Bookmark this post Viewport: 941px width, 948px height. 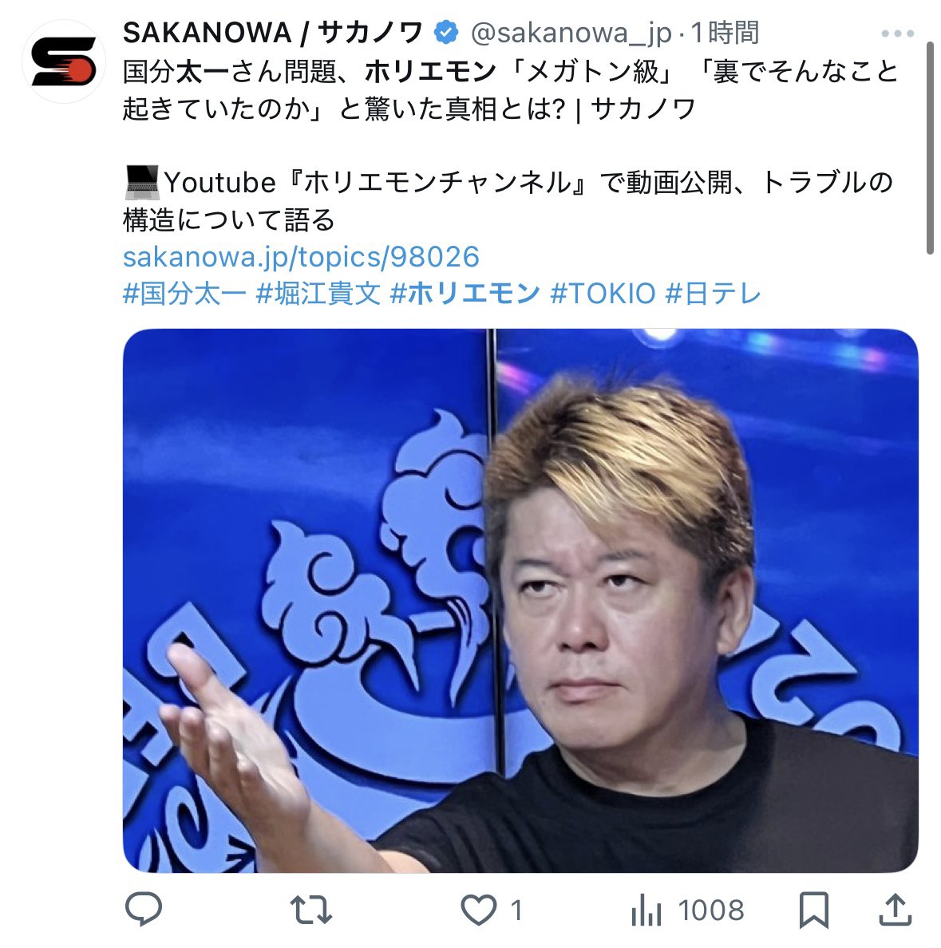point(813,910)
